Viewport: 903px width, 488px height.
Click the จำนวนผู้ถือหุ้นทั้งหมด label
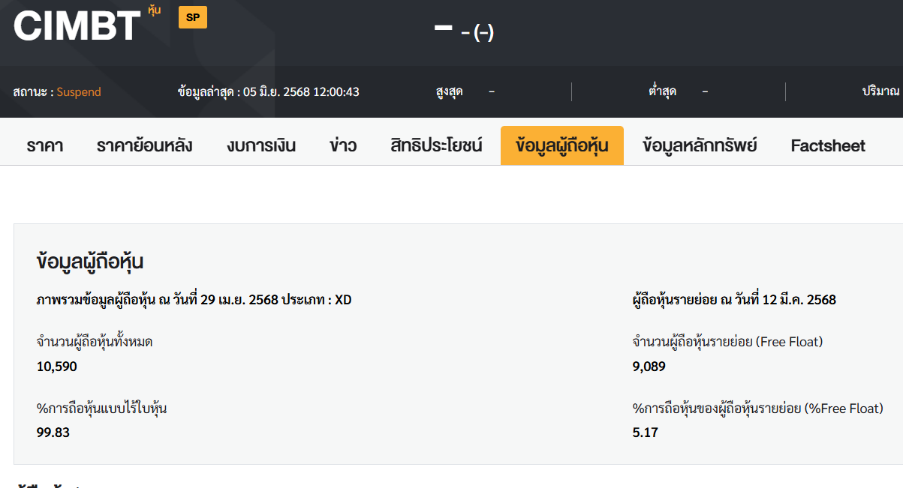coord(95,342)
